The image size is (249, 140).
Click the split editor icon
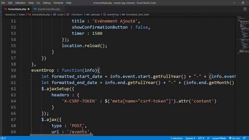245,9
